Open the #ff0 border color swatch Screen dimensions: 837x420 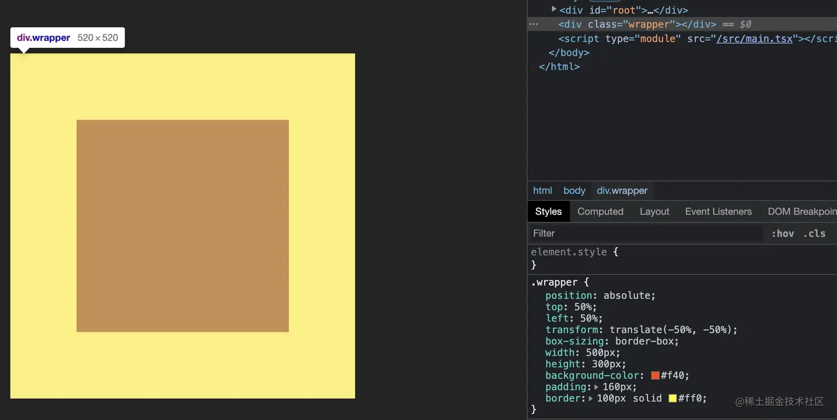coord(673,398)
